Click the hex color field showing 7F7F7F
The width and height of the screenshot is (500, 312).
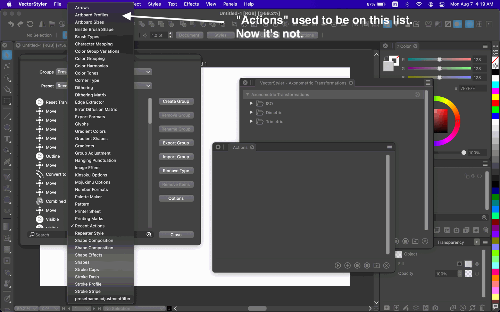[472, 88]
